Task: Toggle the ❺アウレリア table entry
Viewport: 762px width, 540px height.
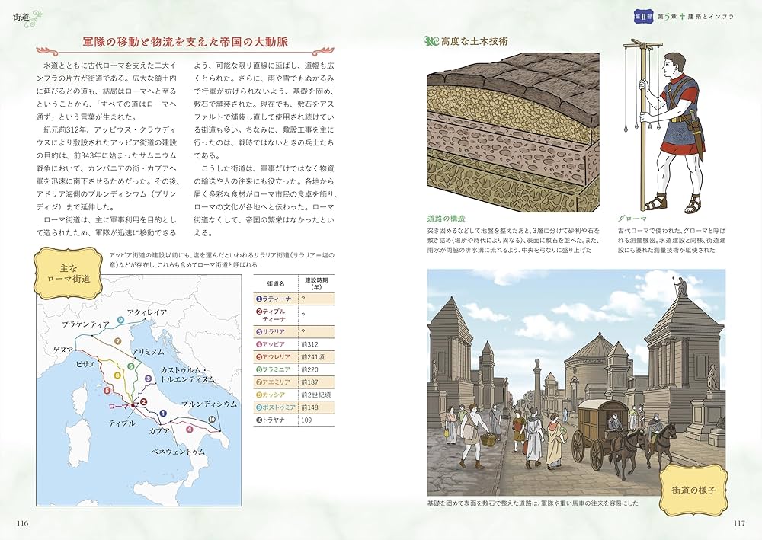Action: point(273,356)
